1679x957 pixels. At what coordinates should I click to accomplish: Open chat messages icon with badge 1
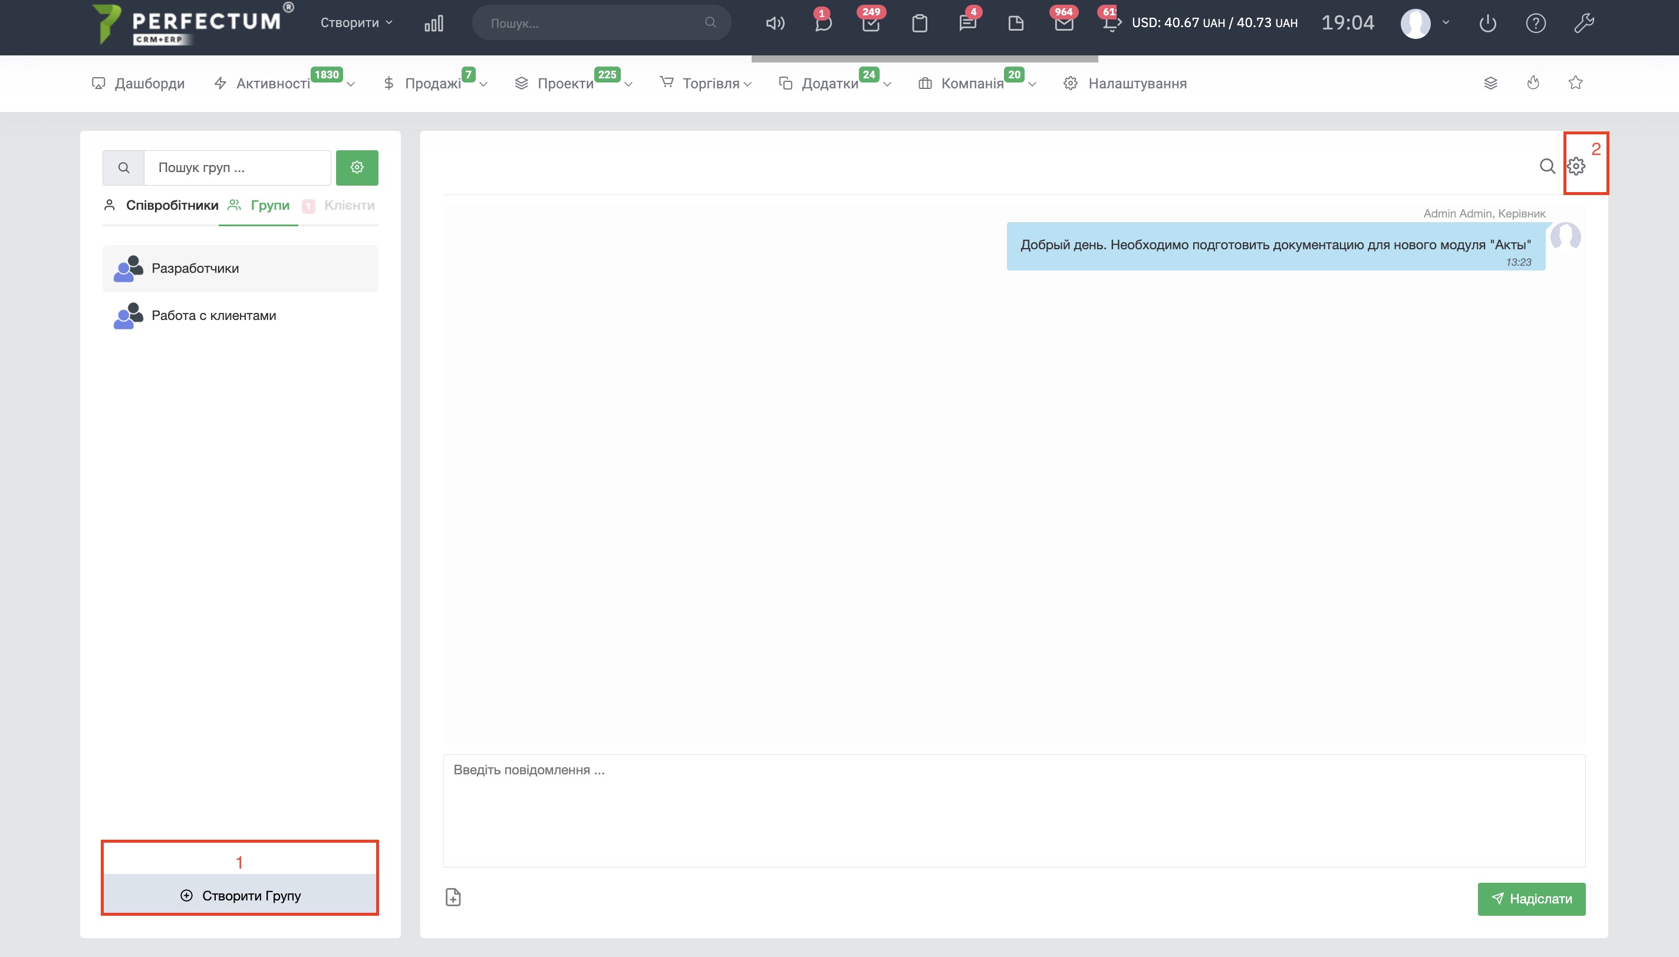click(822, 24)
